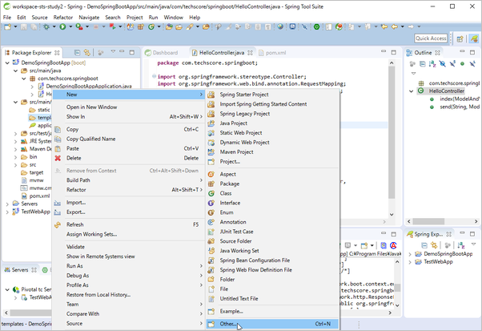Click the Interface icon in the New submenu
Viewport: 482px width, 331px height.
coord(211,203)
